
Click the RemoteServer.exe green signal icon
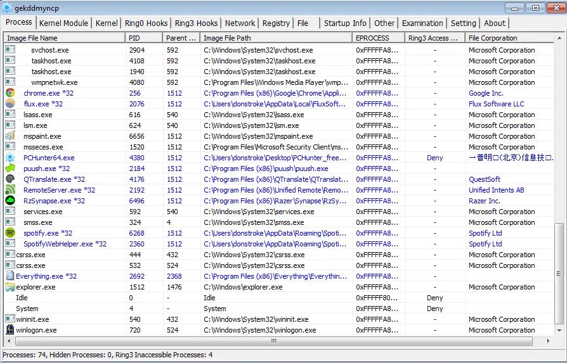click(x=10, y=190)
